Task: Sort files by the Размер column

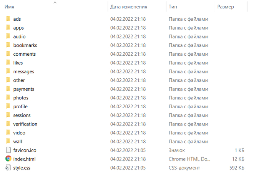Action: pos(226,7)
